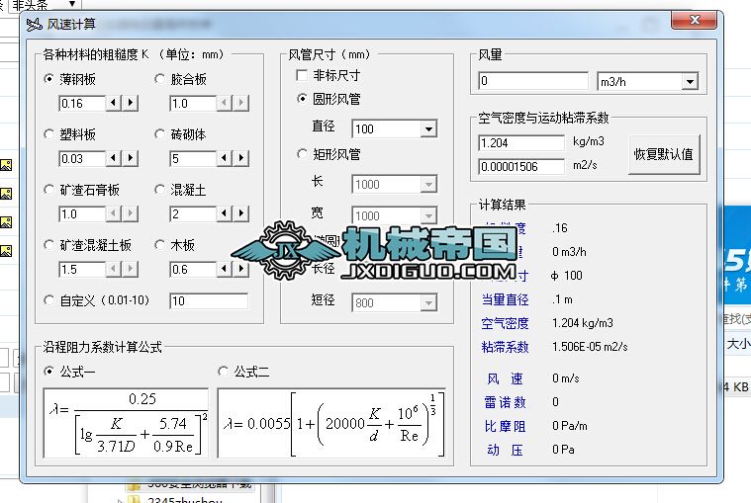Click the 空气密度 result label

pyautogui.click(x=505, y=323)
